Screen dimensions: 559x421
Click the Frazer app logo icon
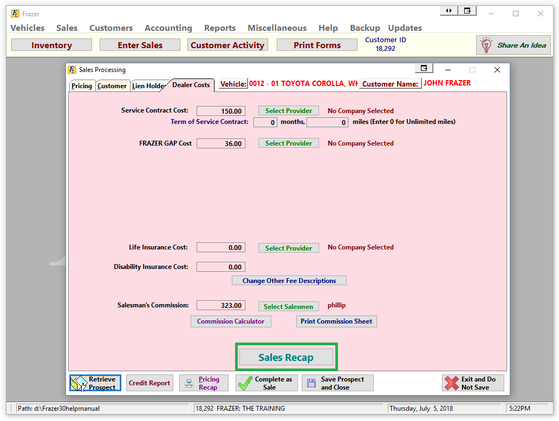click(x=15, y=14)
